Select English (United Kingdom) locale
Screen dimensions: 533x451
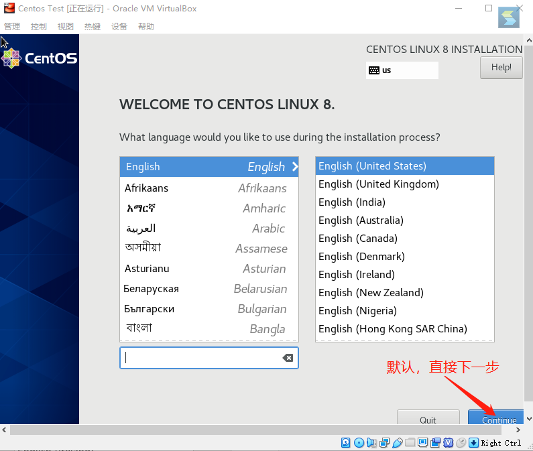point(405,184)
